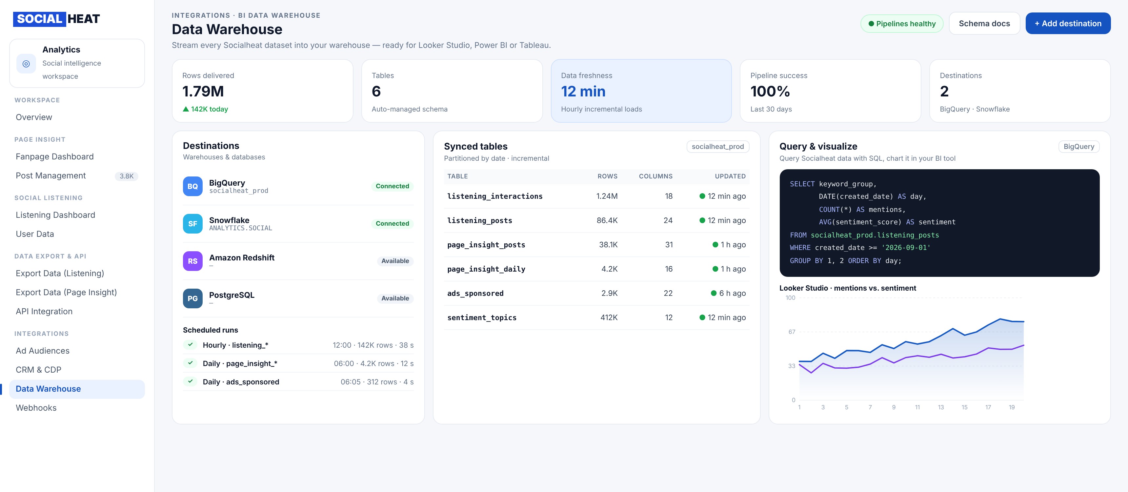Click Available badge for Amazon Redshift

pyautogui.click(x=395, y=261)
